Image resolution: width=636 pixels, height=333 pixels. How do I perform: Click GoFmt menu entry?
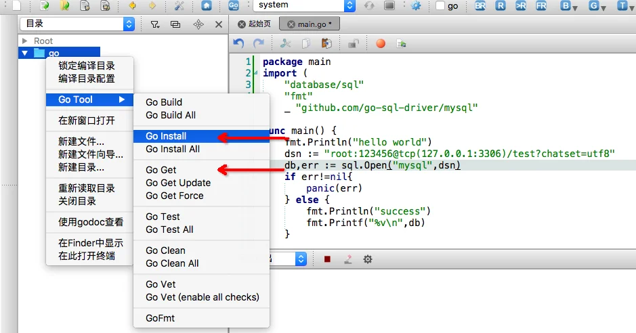[x=161, y=318]
